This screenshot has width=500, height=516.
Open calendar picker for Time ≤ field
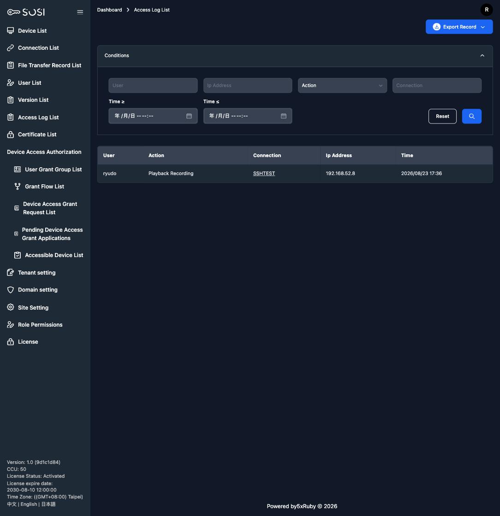284,116
